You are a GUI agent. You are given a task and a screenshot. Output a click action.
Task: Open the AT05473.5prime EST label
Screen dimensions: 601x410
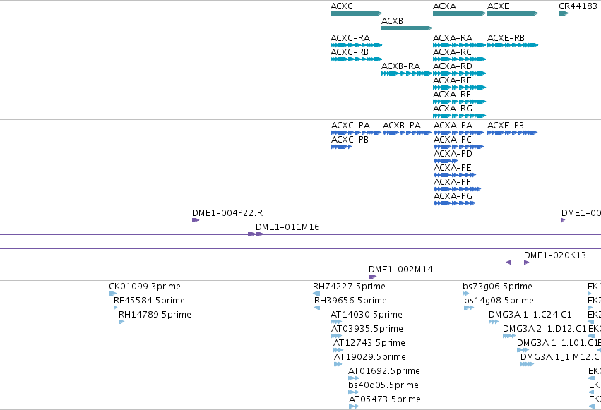[x=385, y=399]
